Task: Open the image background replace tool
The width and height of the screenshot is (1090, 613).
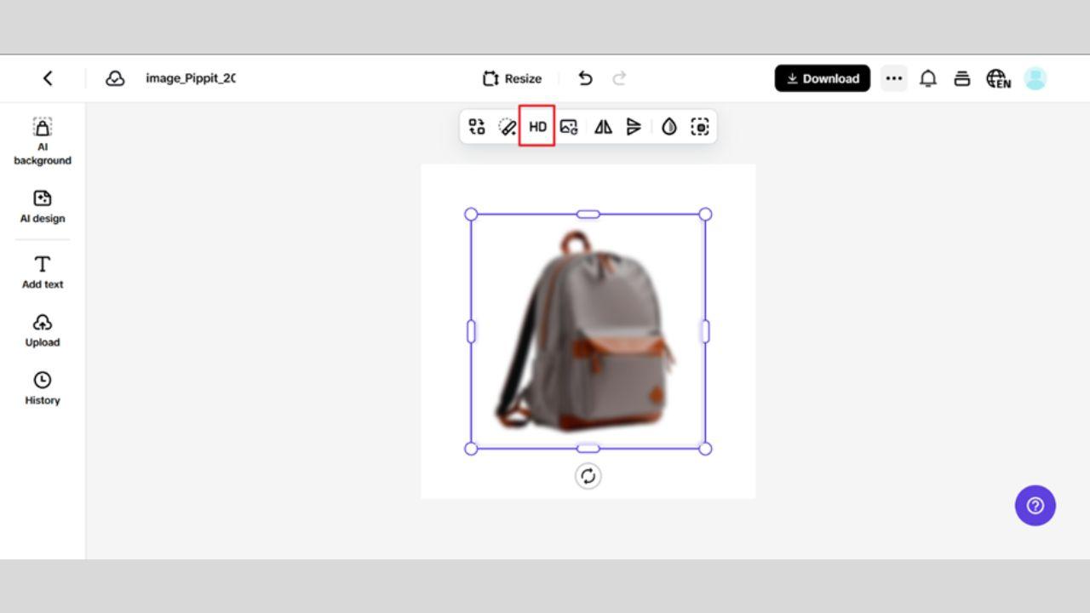Action: tap(569, 127)
